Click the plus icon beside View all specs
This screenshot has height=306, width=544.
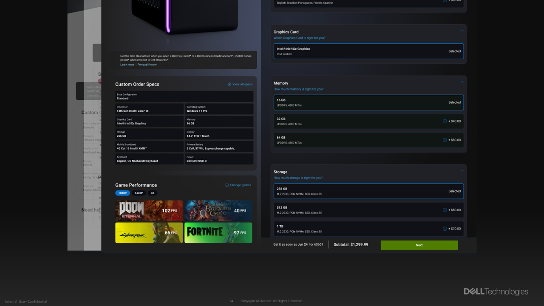pyautogui.click(x=229, y=84)
